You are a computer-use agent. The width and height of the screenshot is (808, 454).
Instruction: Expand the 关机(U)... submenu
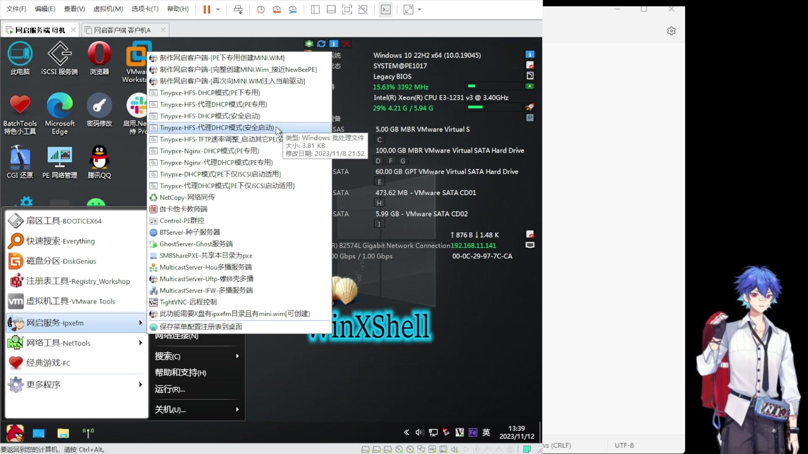(197, 409)
